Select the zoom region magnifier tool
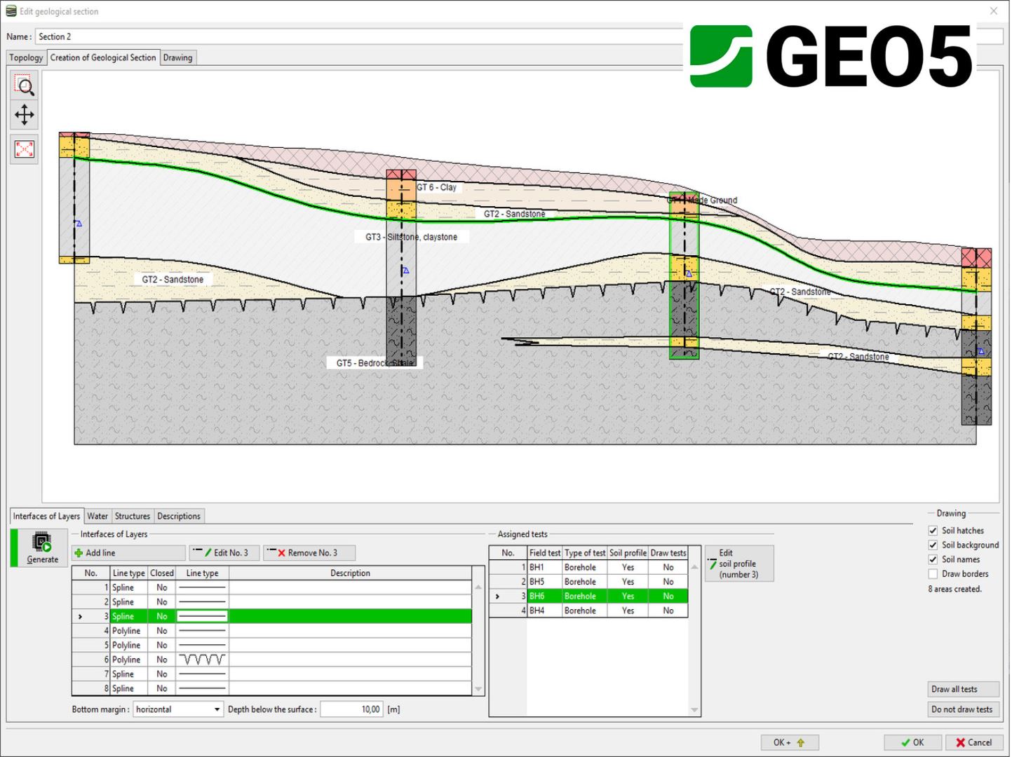Image resolution: width=1012 pixels, height=757 pixels. click(25, 86)
